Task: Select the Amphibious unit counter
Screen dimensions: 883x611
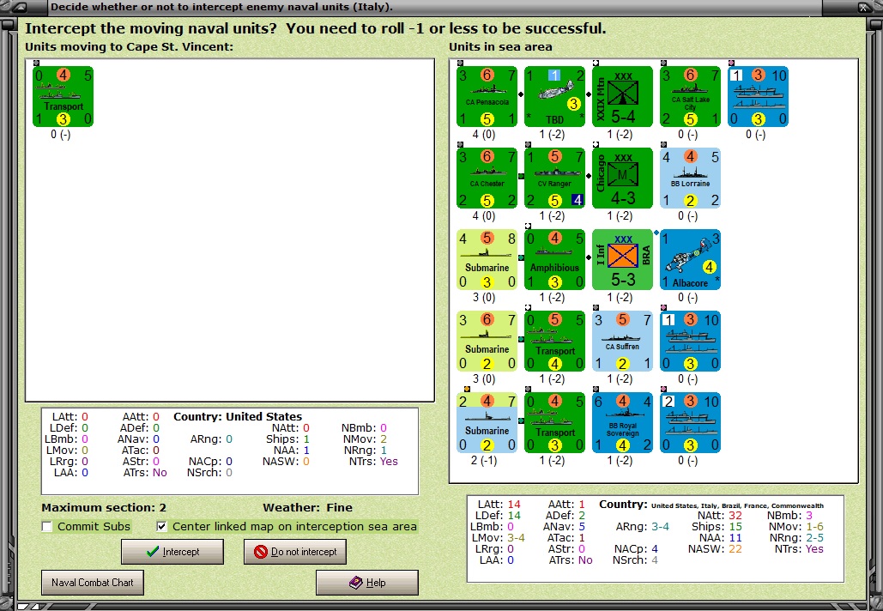Action: click(554, 260)
